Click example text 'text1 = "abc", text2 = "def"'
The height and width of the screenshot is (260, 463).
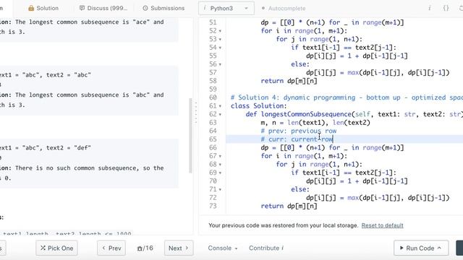click(46, 148)
